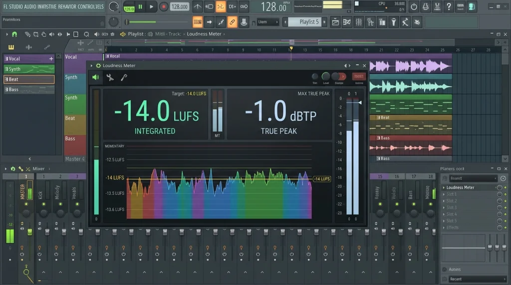Select the pencil draw tool in playlist toolbar
The width and height of the screenshot is (511, 285).
(x=27, y=34)
